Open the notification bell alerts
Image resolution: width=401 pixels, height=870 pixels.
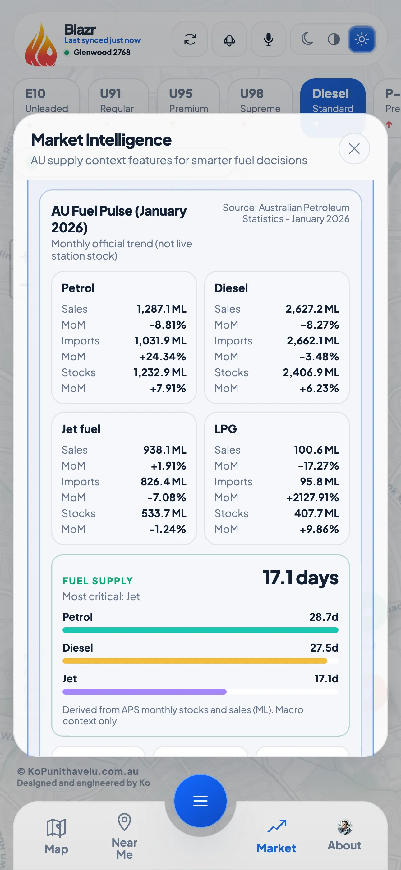click(x=229, y=40)
